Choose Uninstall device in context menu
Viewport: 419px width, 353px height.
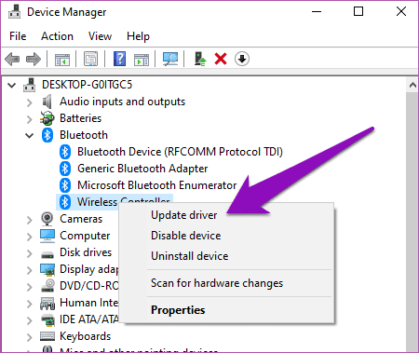(x=226, y=256)
